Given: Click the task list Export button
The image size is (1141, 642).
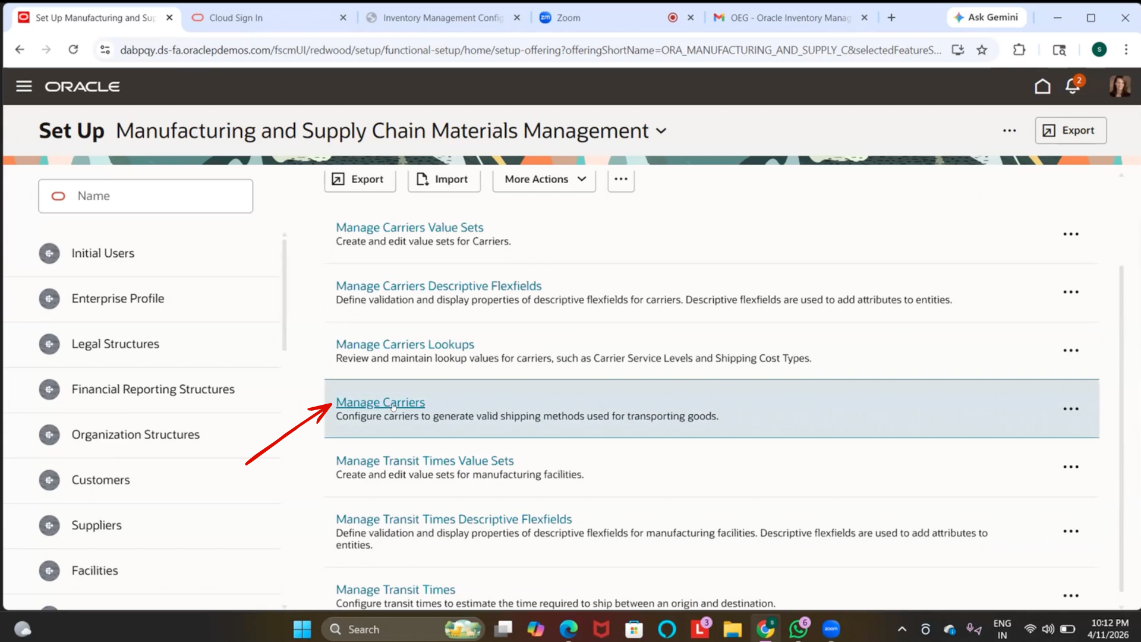Looking at the screenshot, I should point(360,179).
